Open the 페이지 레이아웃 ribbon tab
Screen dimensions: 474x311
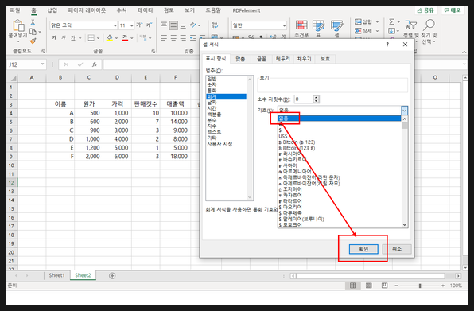coord(87,10)
